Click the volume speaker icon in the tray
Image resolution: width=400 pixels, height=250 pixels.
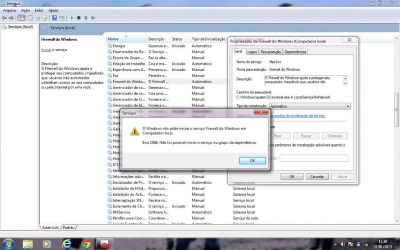pos(343,244)
